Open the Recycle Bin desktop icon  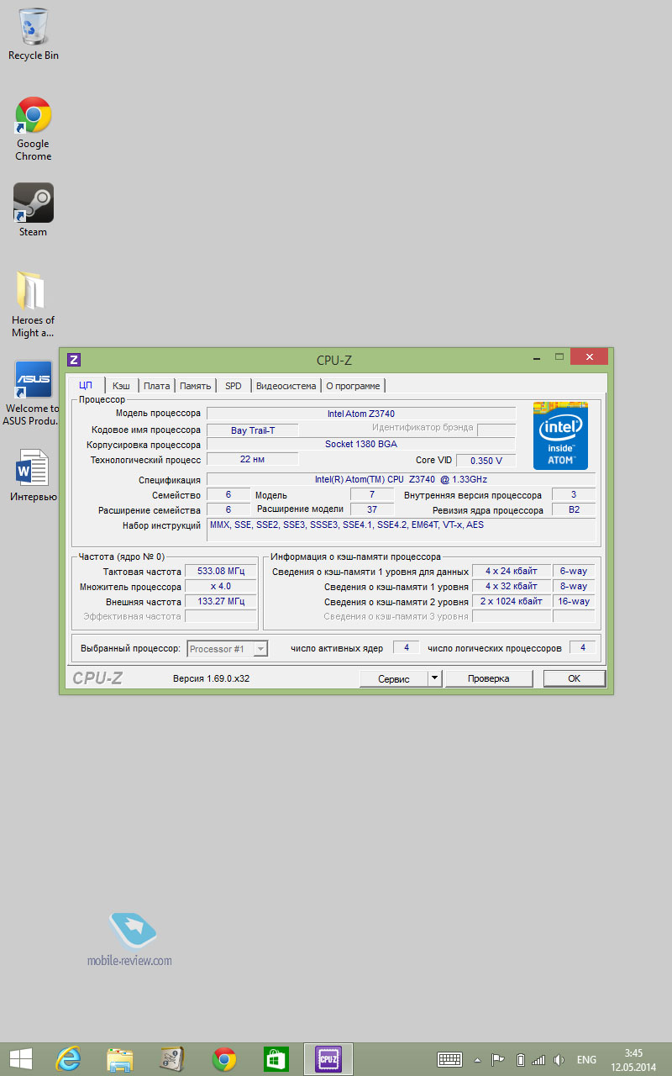point(34,34)
